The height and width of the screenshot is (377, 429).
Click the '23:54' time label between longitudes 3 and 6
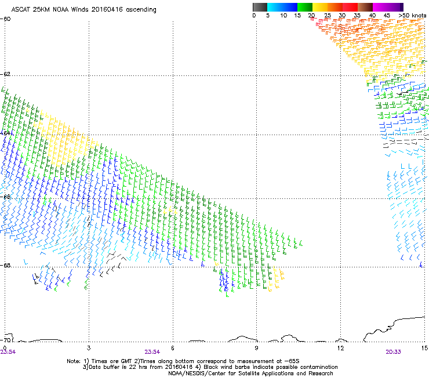152,352
